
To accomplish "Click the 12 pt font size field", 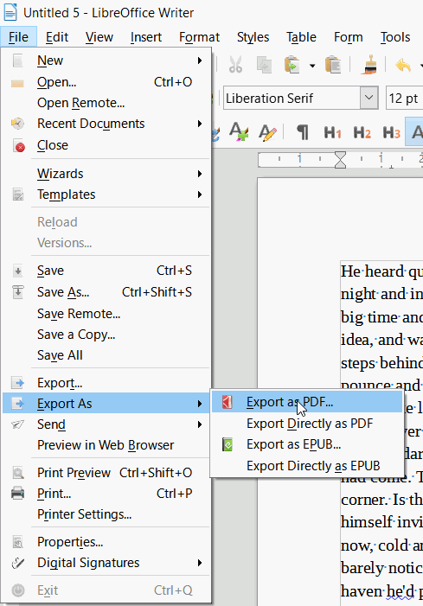I will pyautogui.click(x=404, y=99).
